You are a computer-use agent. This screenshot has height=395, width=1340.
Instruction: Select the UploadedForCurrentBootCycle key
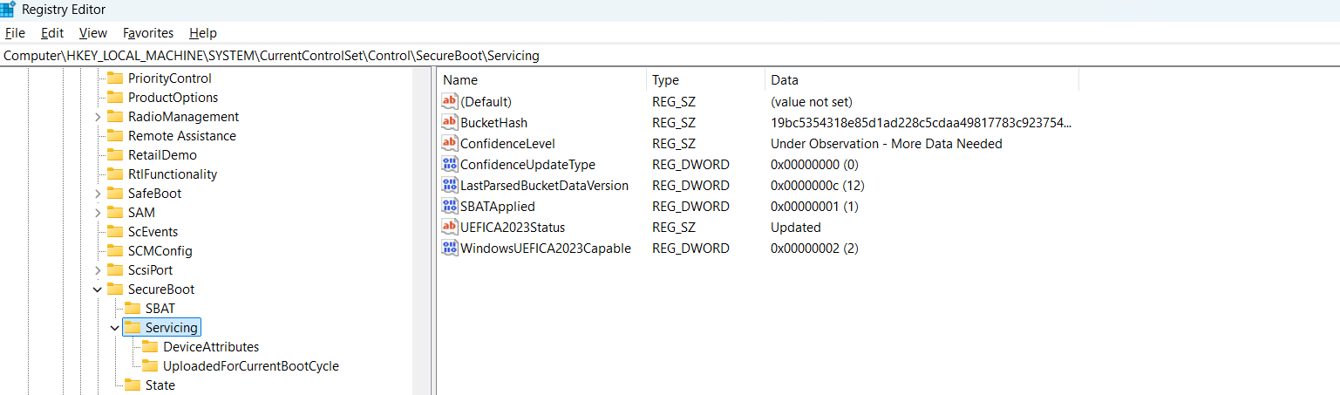click(x=250, y=366)
